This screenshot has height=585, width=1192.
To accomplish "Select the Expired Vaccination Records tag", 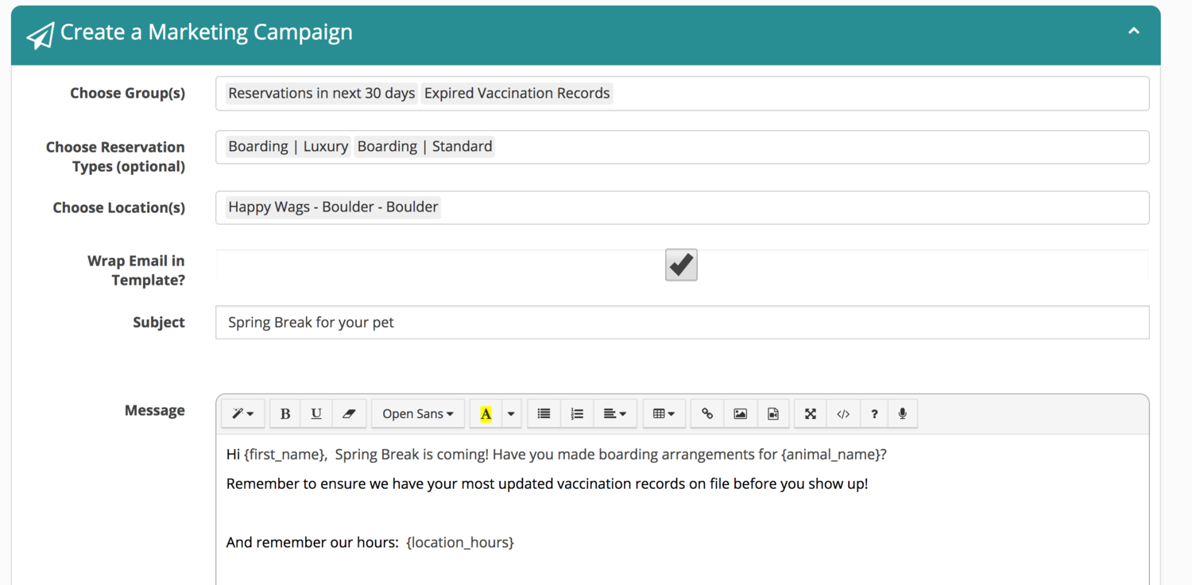I will 517,93.
